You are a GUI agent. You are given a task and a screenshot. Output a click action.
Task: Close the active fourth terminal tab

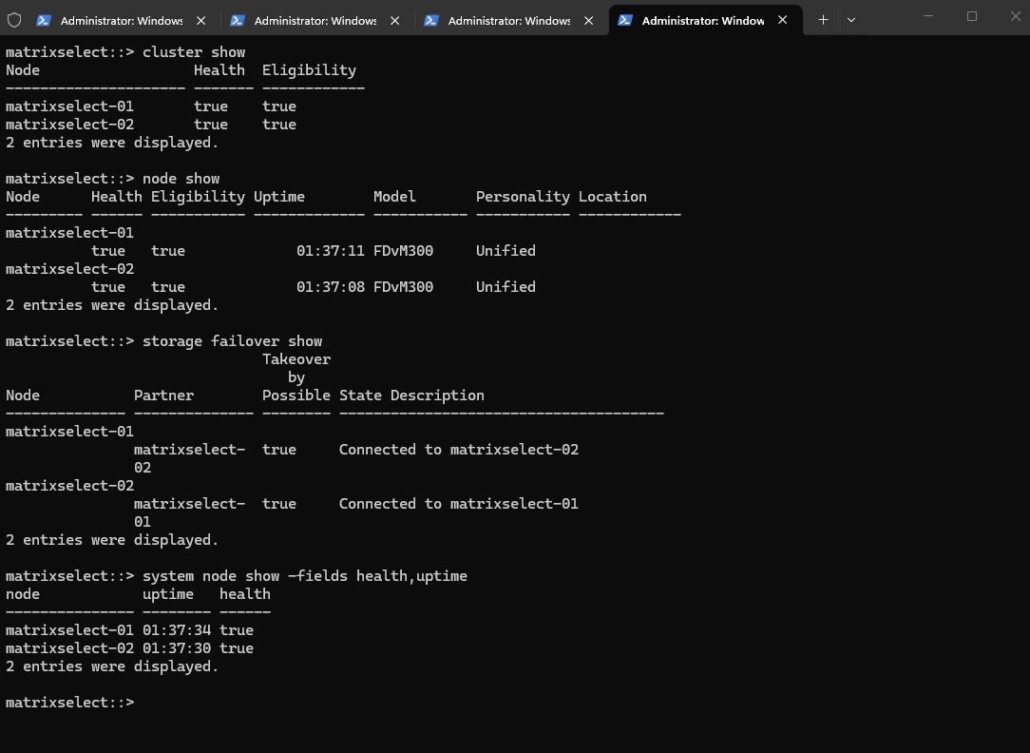tap(782, 20)
